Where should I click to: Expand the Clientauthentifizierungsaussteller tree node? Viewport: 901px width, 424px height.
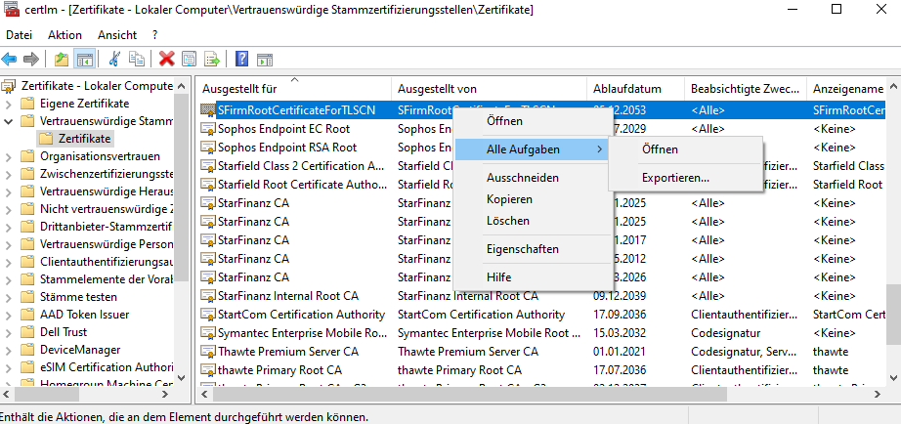pyautogui.click(x=8, y=262)
